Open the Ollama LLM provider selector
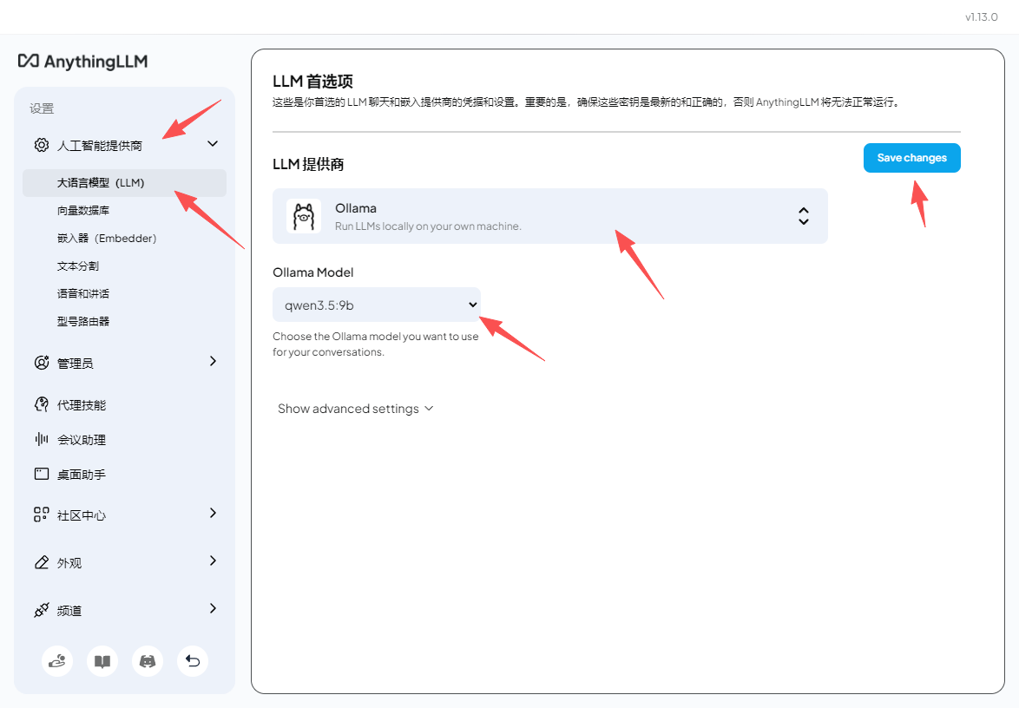The height and width of the screenshot is (708, 1019). [x=549, y=216]
